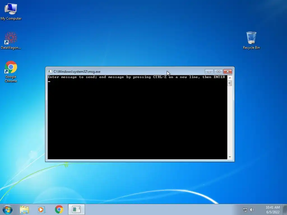Close the msg.exe console window

[228, 71]
